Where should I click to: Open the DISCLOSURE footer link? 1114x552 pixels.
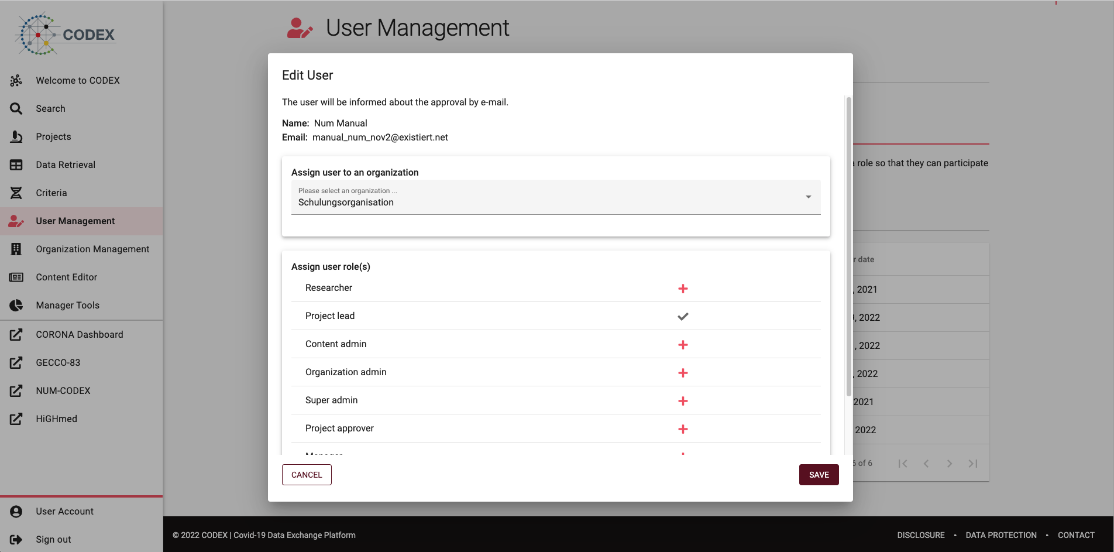pyautogui.click(x=921, y=535)
